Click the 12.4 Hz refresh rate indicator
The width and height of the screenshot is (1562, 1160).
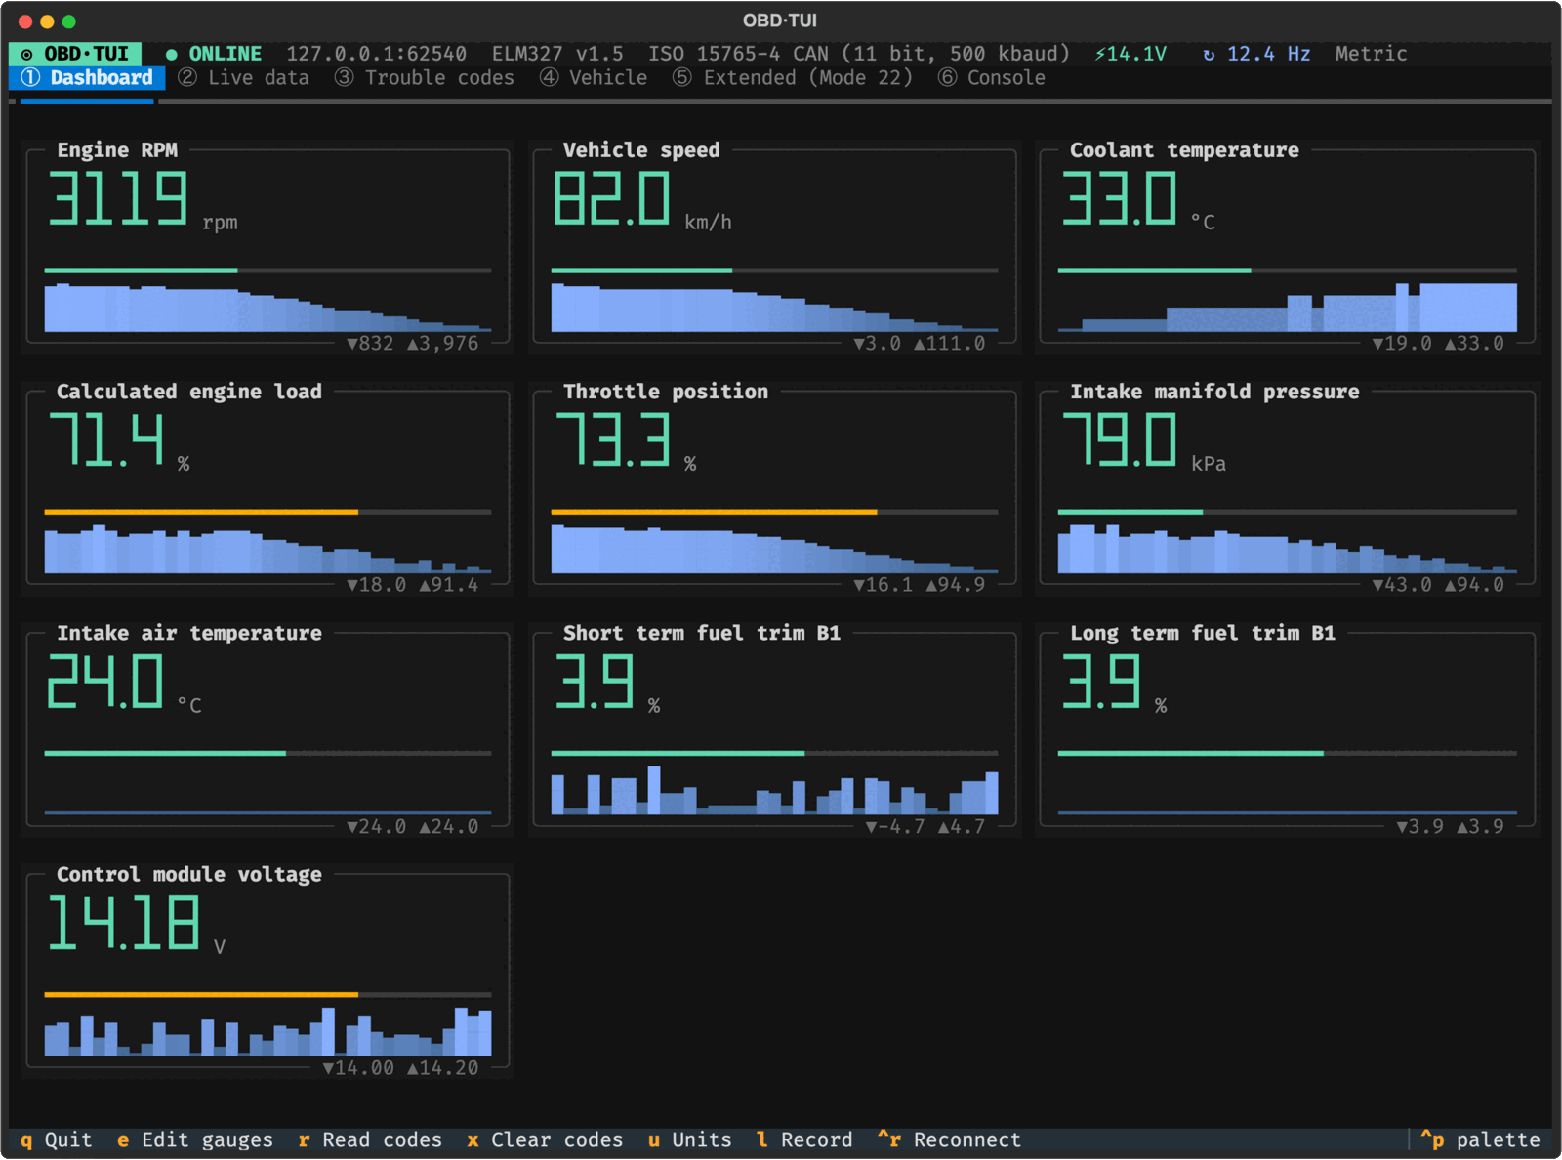1256,54
